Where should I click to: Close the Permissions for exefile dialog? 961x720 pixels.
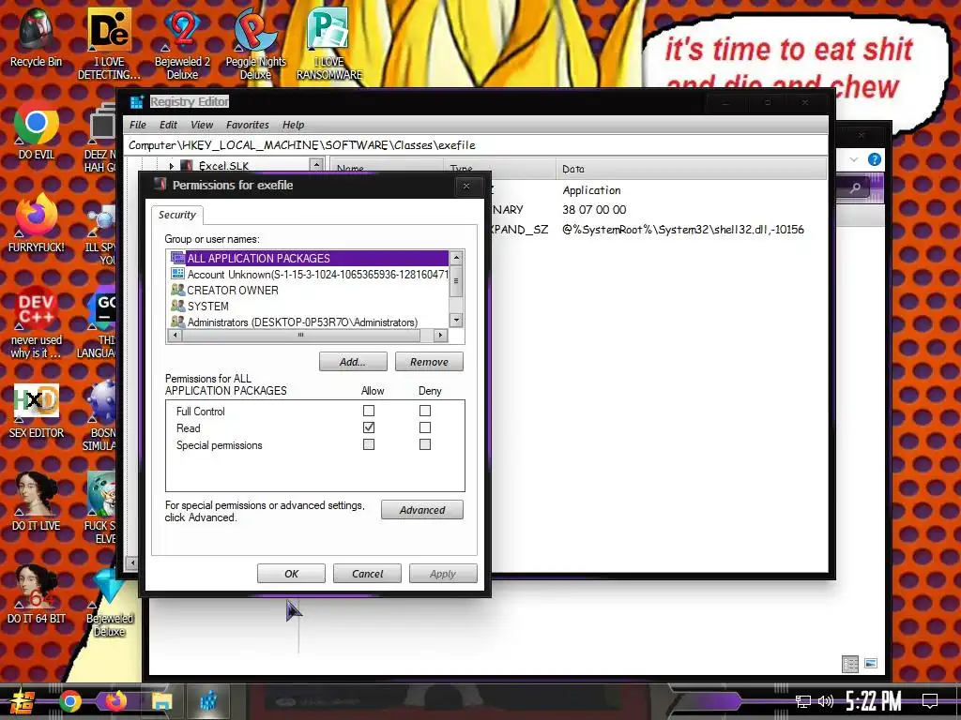coord(466,186)
